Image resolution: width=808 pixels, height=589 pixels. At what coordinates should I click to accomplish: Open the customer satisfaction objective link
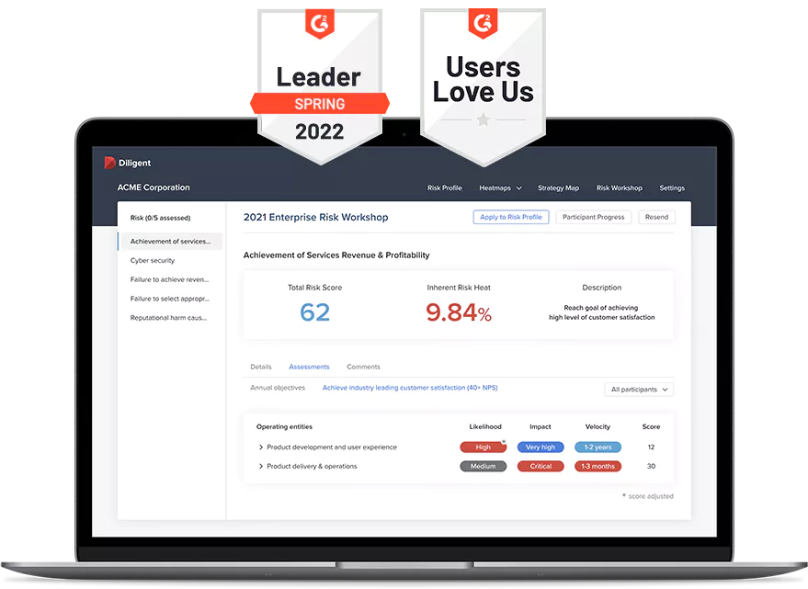tap(410, 388)
